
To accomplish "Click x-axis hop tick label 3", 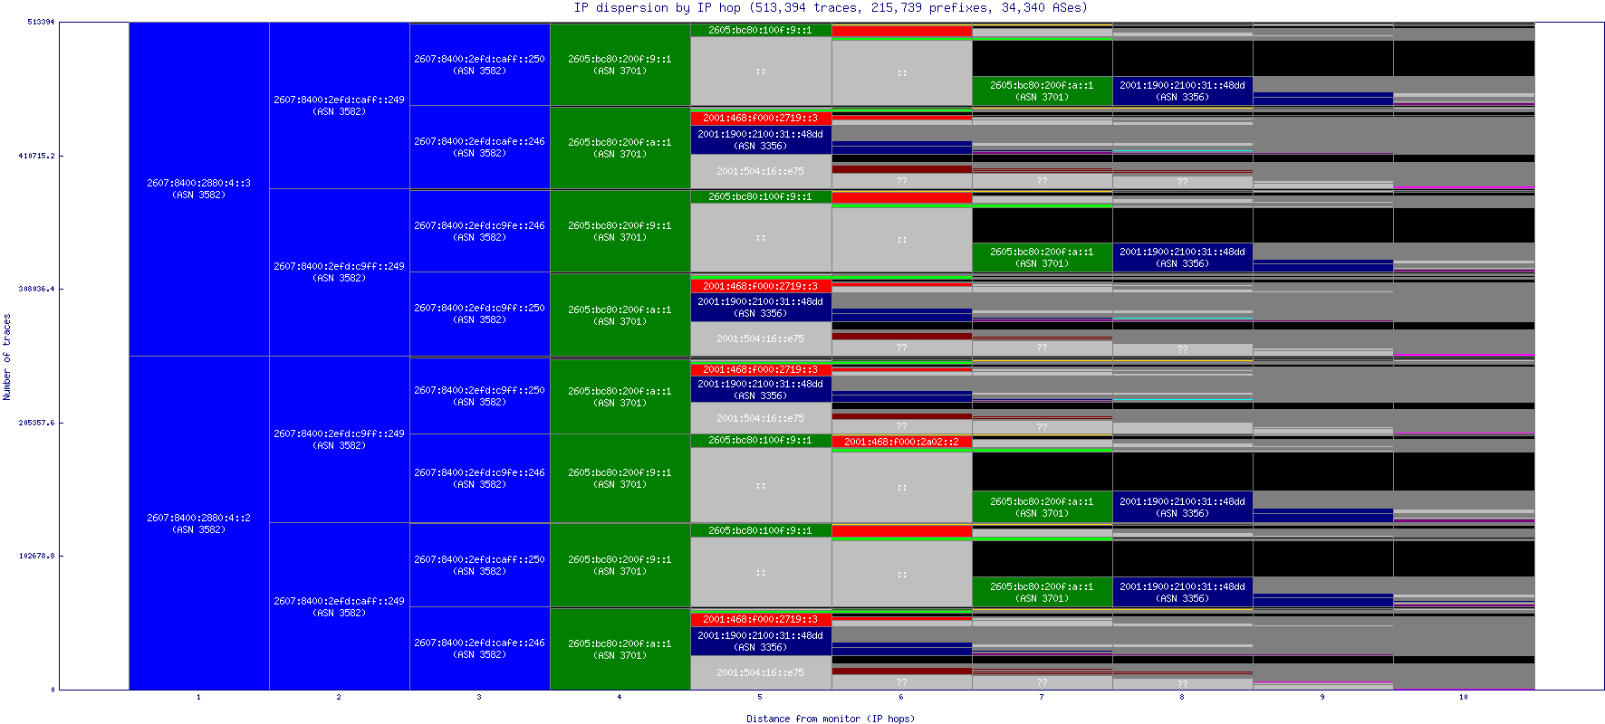I will [479, 697].
